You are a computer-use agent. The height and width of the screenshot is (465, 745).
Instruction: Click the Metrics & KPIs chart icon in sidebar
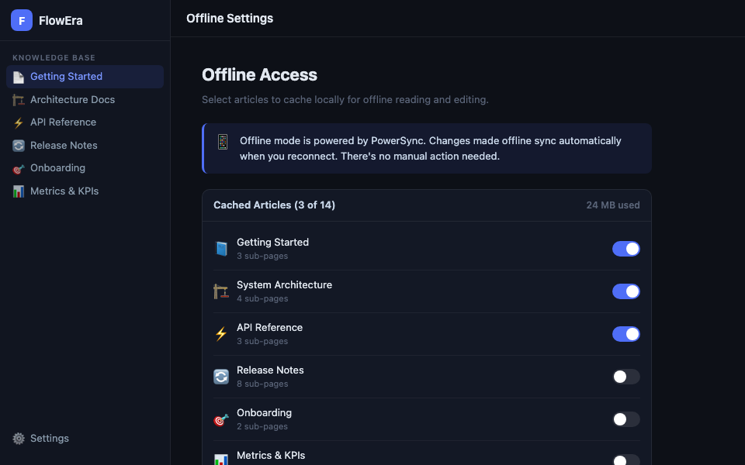coord(19,191)
